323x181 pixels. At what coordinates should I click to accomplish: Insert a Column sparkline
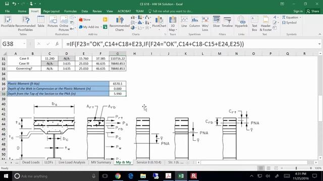(x=194, y=22)
